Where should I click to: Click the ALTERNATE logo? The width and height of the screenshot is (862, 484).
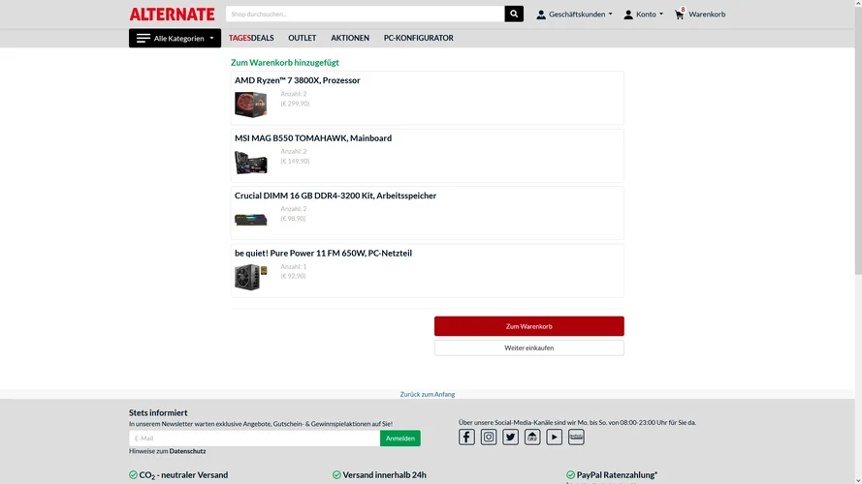(172, 14)
